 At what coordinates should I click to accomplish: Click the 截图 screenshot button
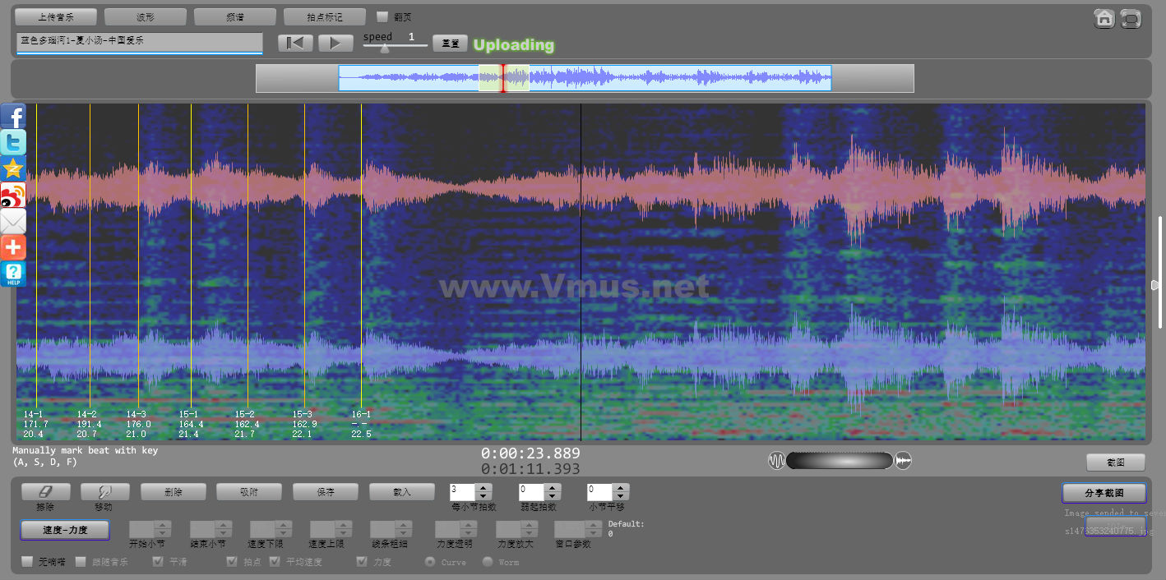tap(1116, 463)
